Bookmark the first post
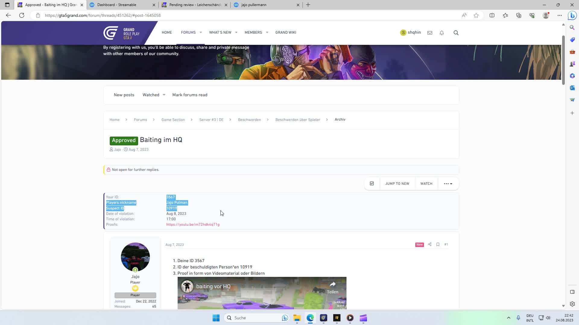Image resolution: width=579 pixels, height=325 pixels. [x=438, y=244]
